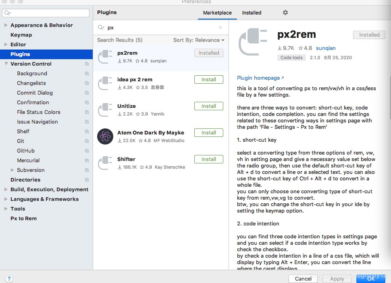Expand the Tools section
Screen dimensions: 391x283
[6, 209]
